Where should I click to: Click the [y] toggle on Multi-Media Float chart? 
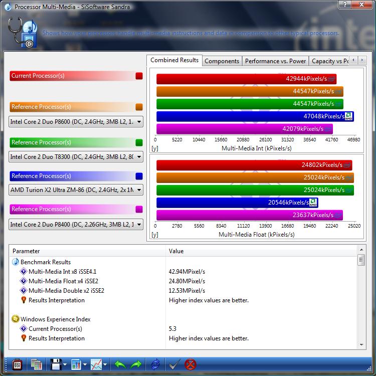click(155, 235)
